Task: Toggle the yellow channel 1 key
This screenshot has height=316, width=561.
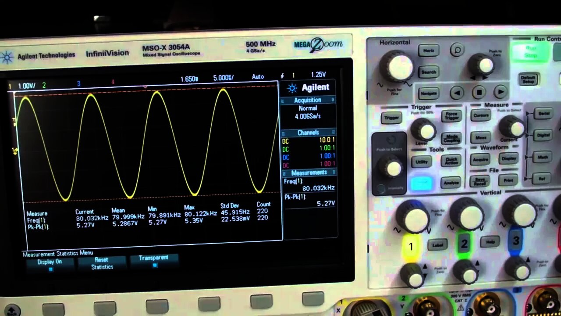Action: [x=411, y=247]
